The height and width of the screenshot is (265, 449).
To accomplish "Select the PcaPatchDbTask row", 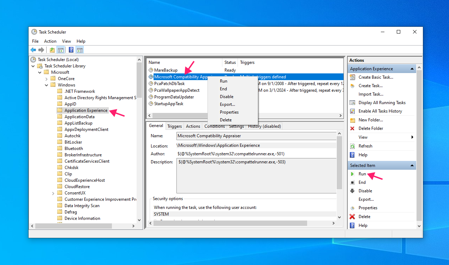I will [169, 84].
